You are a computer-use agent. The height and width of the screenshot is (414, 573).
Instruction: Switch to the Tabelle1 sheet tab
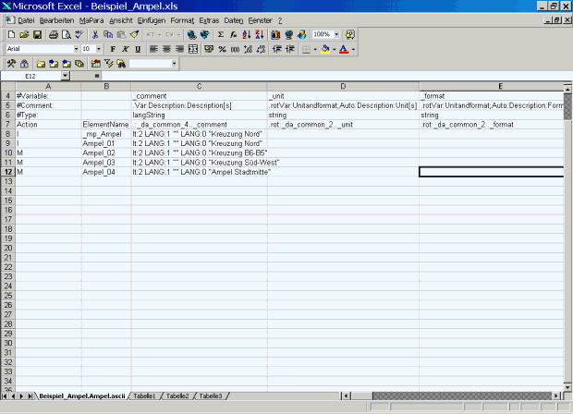(x=144, y=396)
